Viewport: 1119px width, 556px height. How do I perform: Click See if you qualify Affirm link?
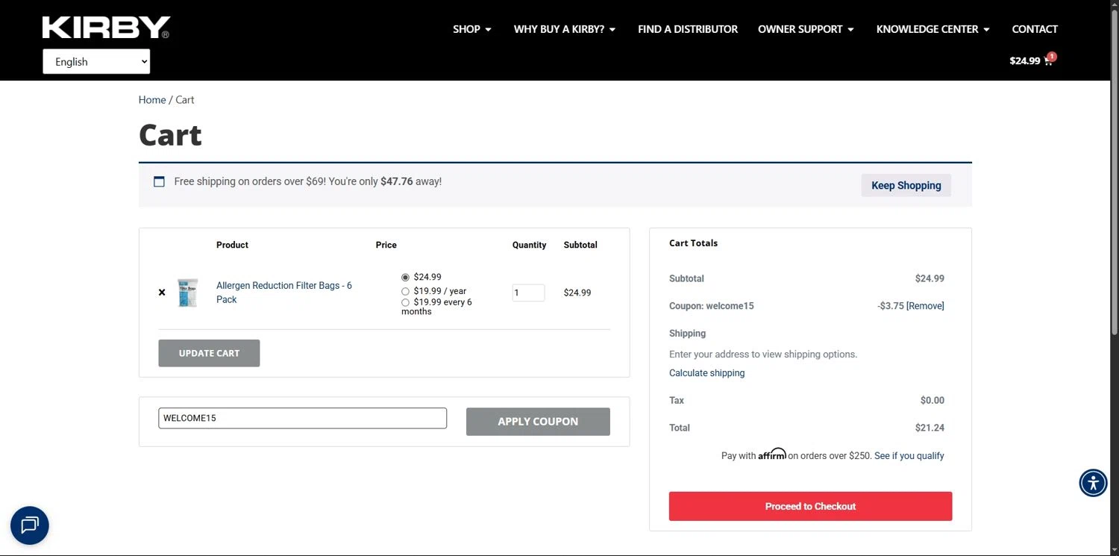(x=909, y=456)
